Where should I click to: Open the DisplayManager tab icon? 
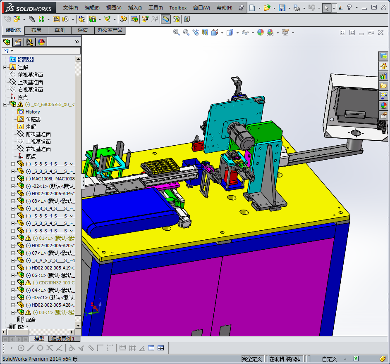(x=41, y=42)
